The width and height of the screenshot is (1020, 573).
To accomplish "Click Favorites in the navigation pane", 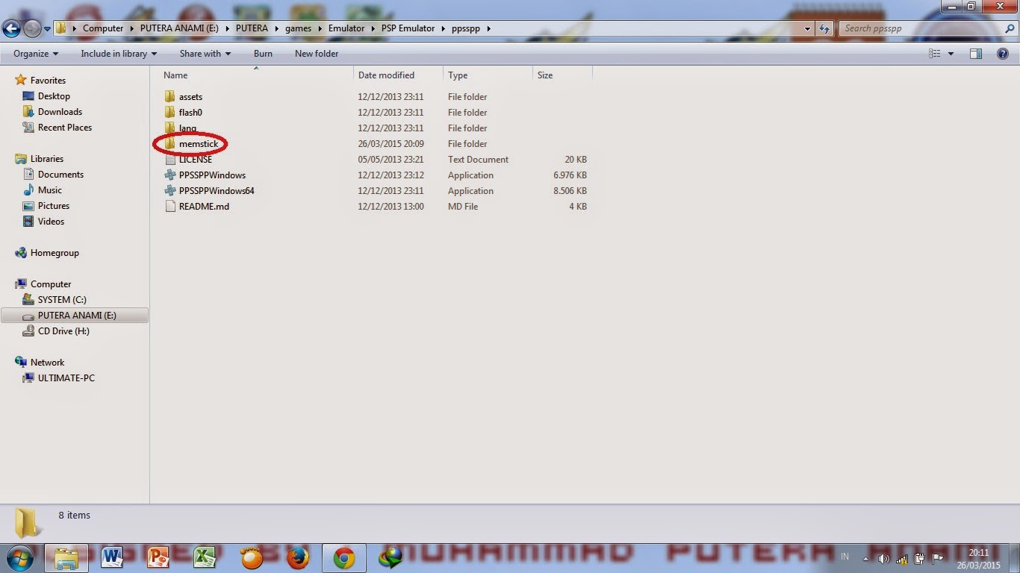I will click(x=48, y=81).
